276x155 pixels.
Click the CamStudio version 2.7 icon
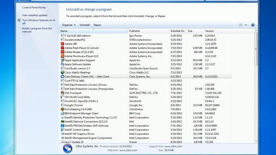(62, 68)
